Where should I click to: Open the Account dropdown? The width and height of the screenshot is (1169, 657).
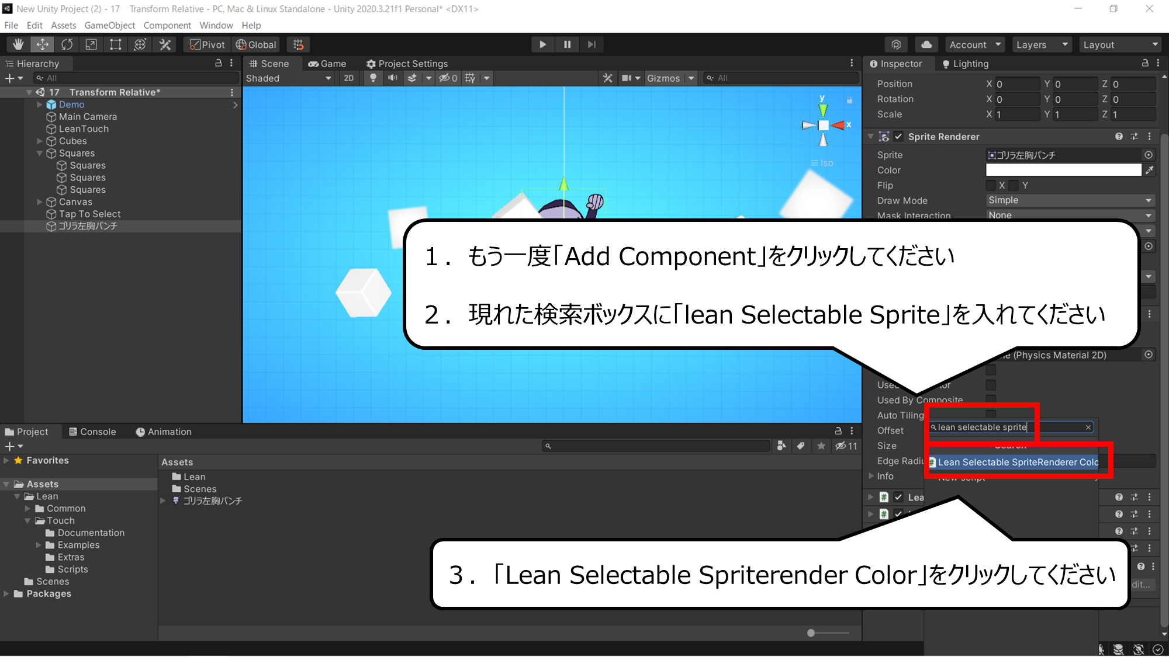(x=975, y=44)
